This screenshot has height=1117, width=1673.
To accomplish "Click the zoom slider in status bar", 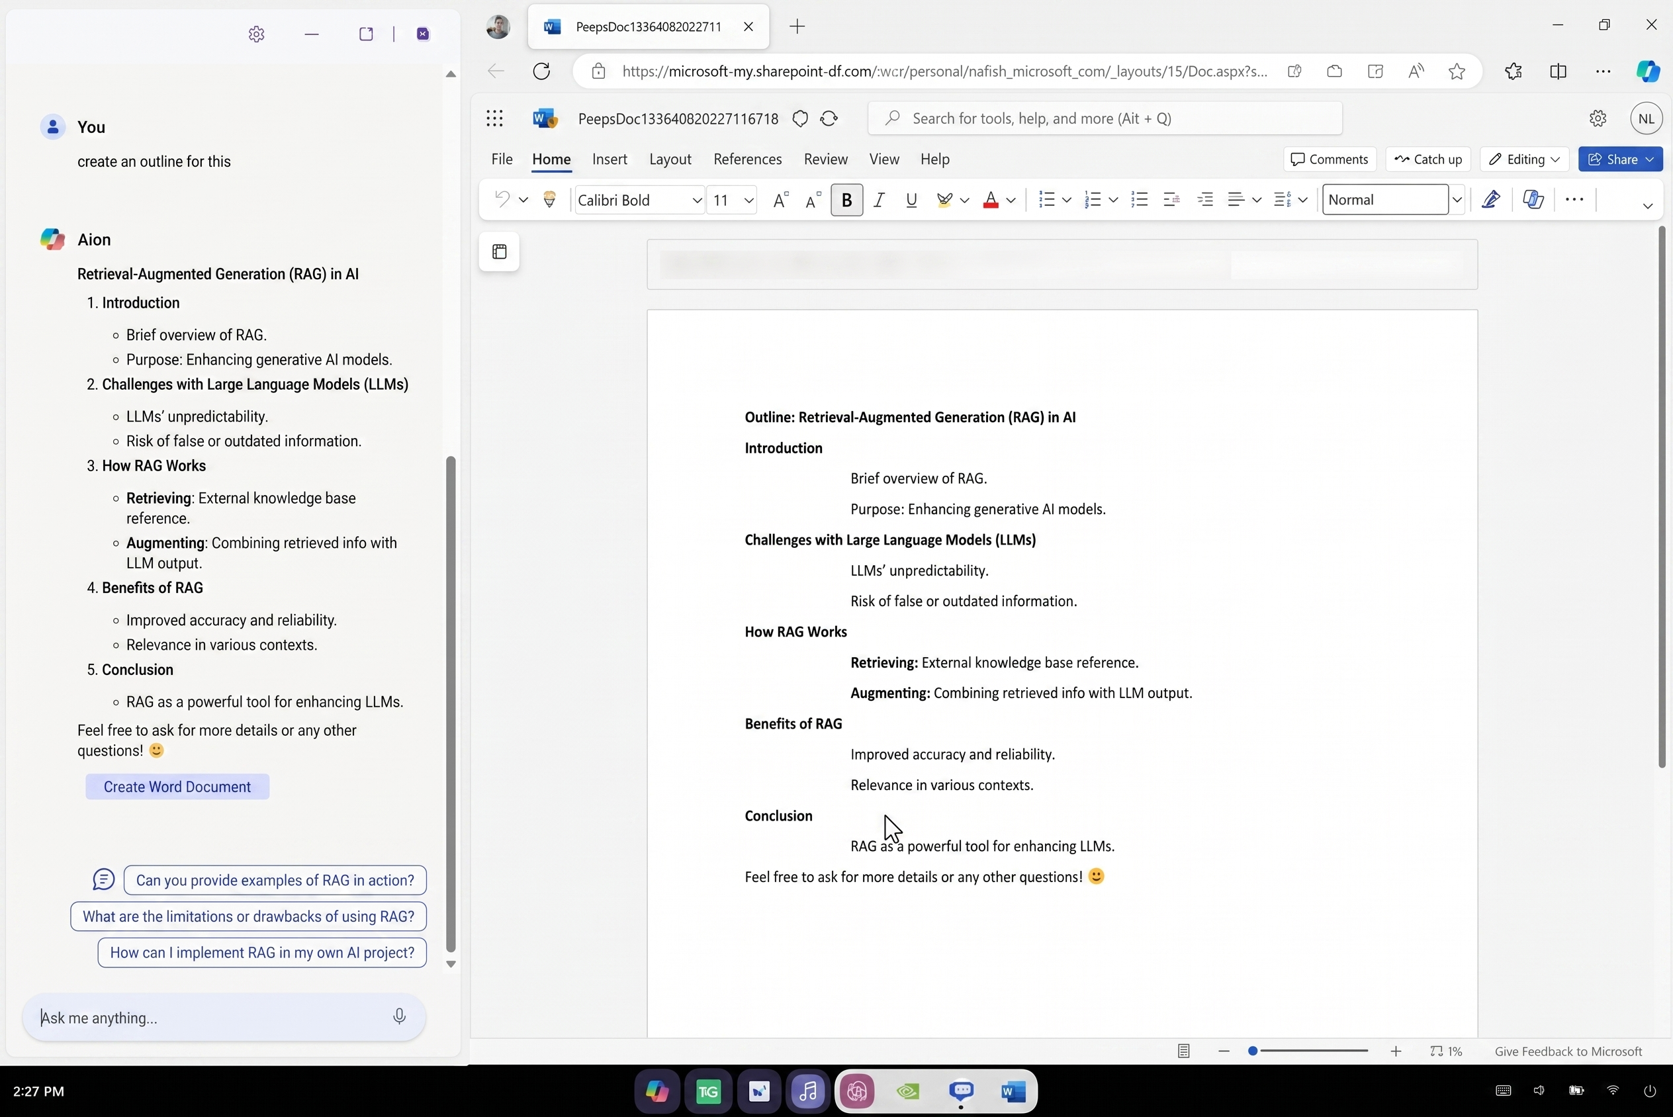I will pyautogui.click(x=1309, y=1051).
